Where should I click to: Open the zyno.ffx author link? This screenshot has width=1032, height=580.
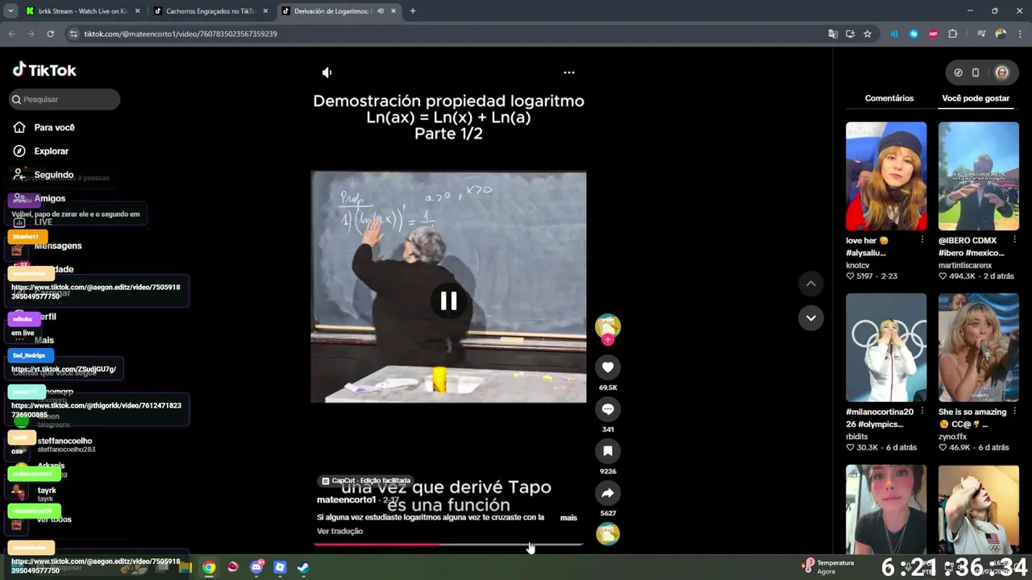tap(952, 437)
